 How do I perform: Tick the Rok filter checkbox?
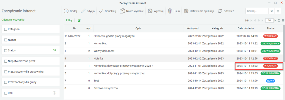6,93
